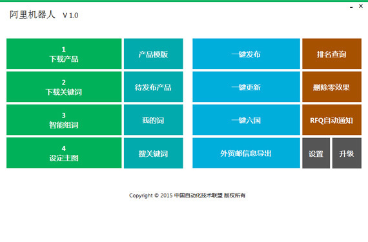
Task: Start 一键发布 function
Action: point(246,54)
